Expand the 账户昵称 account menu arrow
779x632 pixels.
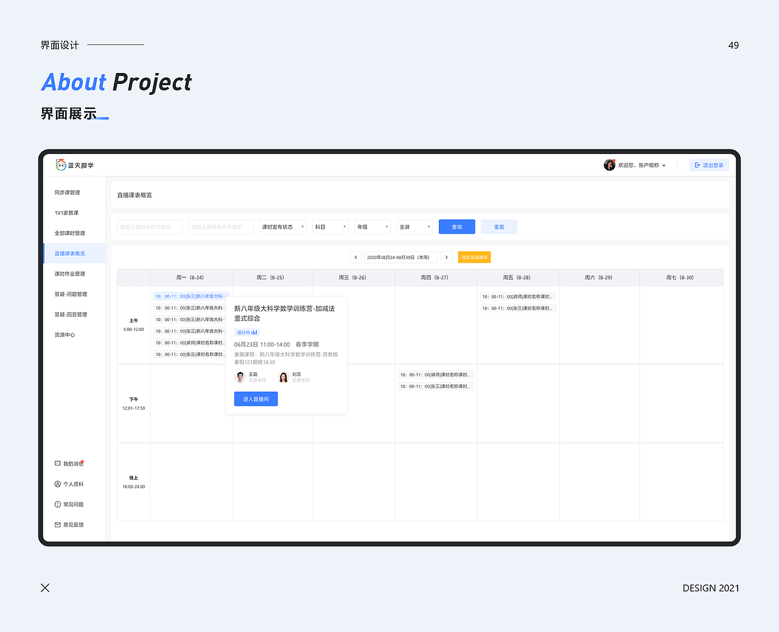[664, 165]
